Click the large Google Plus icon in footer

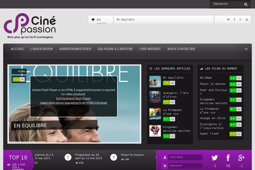pos(241,158)
